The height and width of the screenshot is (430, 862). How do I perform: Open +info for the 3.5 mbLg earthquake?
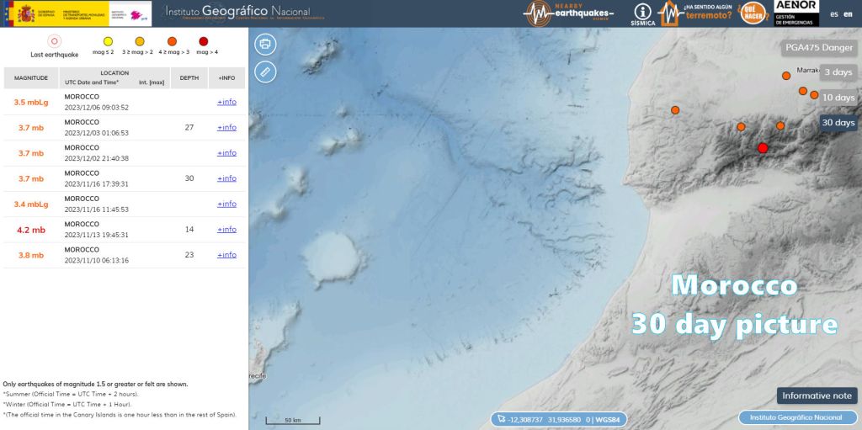coord(226,102)
